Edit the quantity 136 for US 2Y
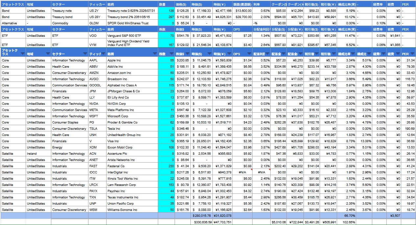This screenshot has width=416, height=225. [166, 11]
